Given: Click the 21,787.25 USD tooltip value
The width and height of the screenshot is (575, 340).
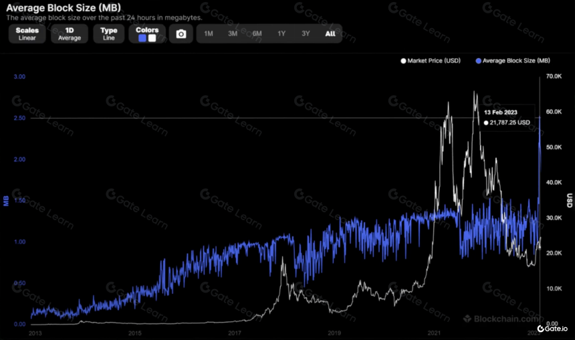Looking at the screenshot, I should tap(509, 122).
